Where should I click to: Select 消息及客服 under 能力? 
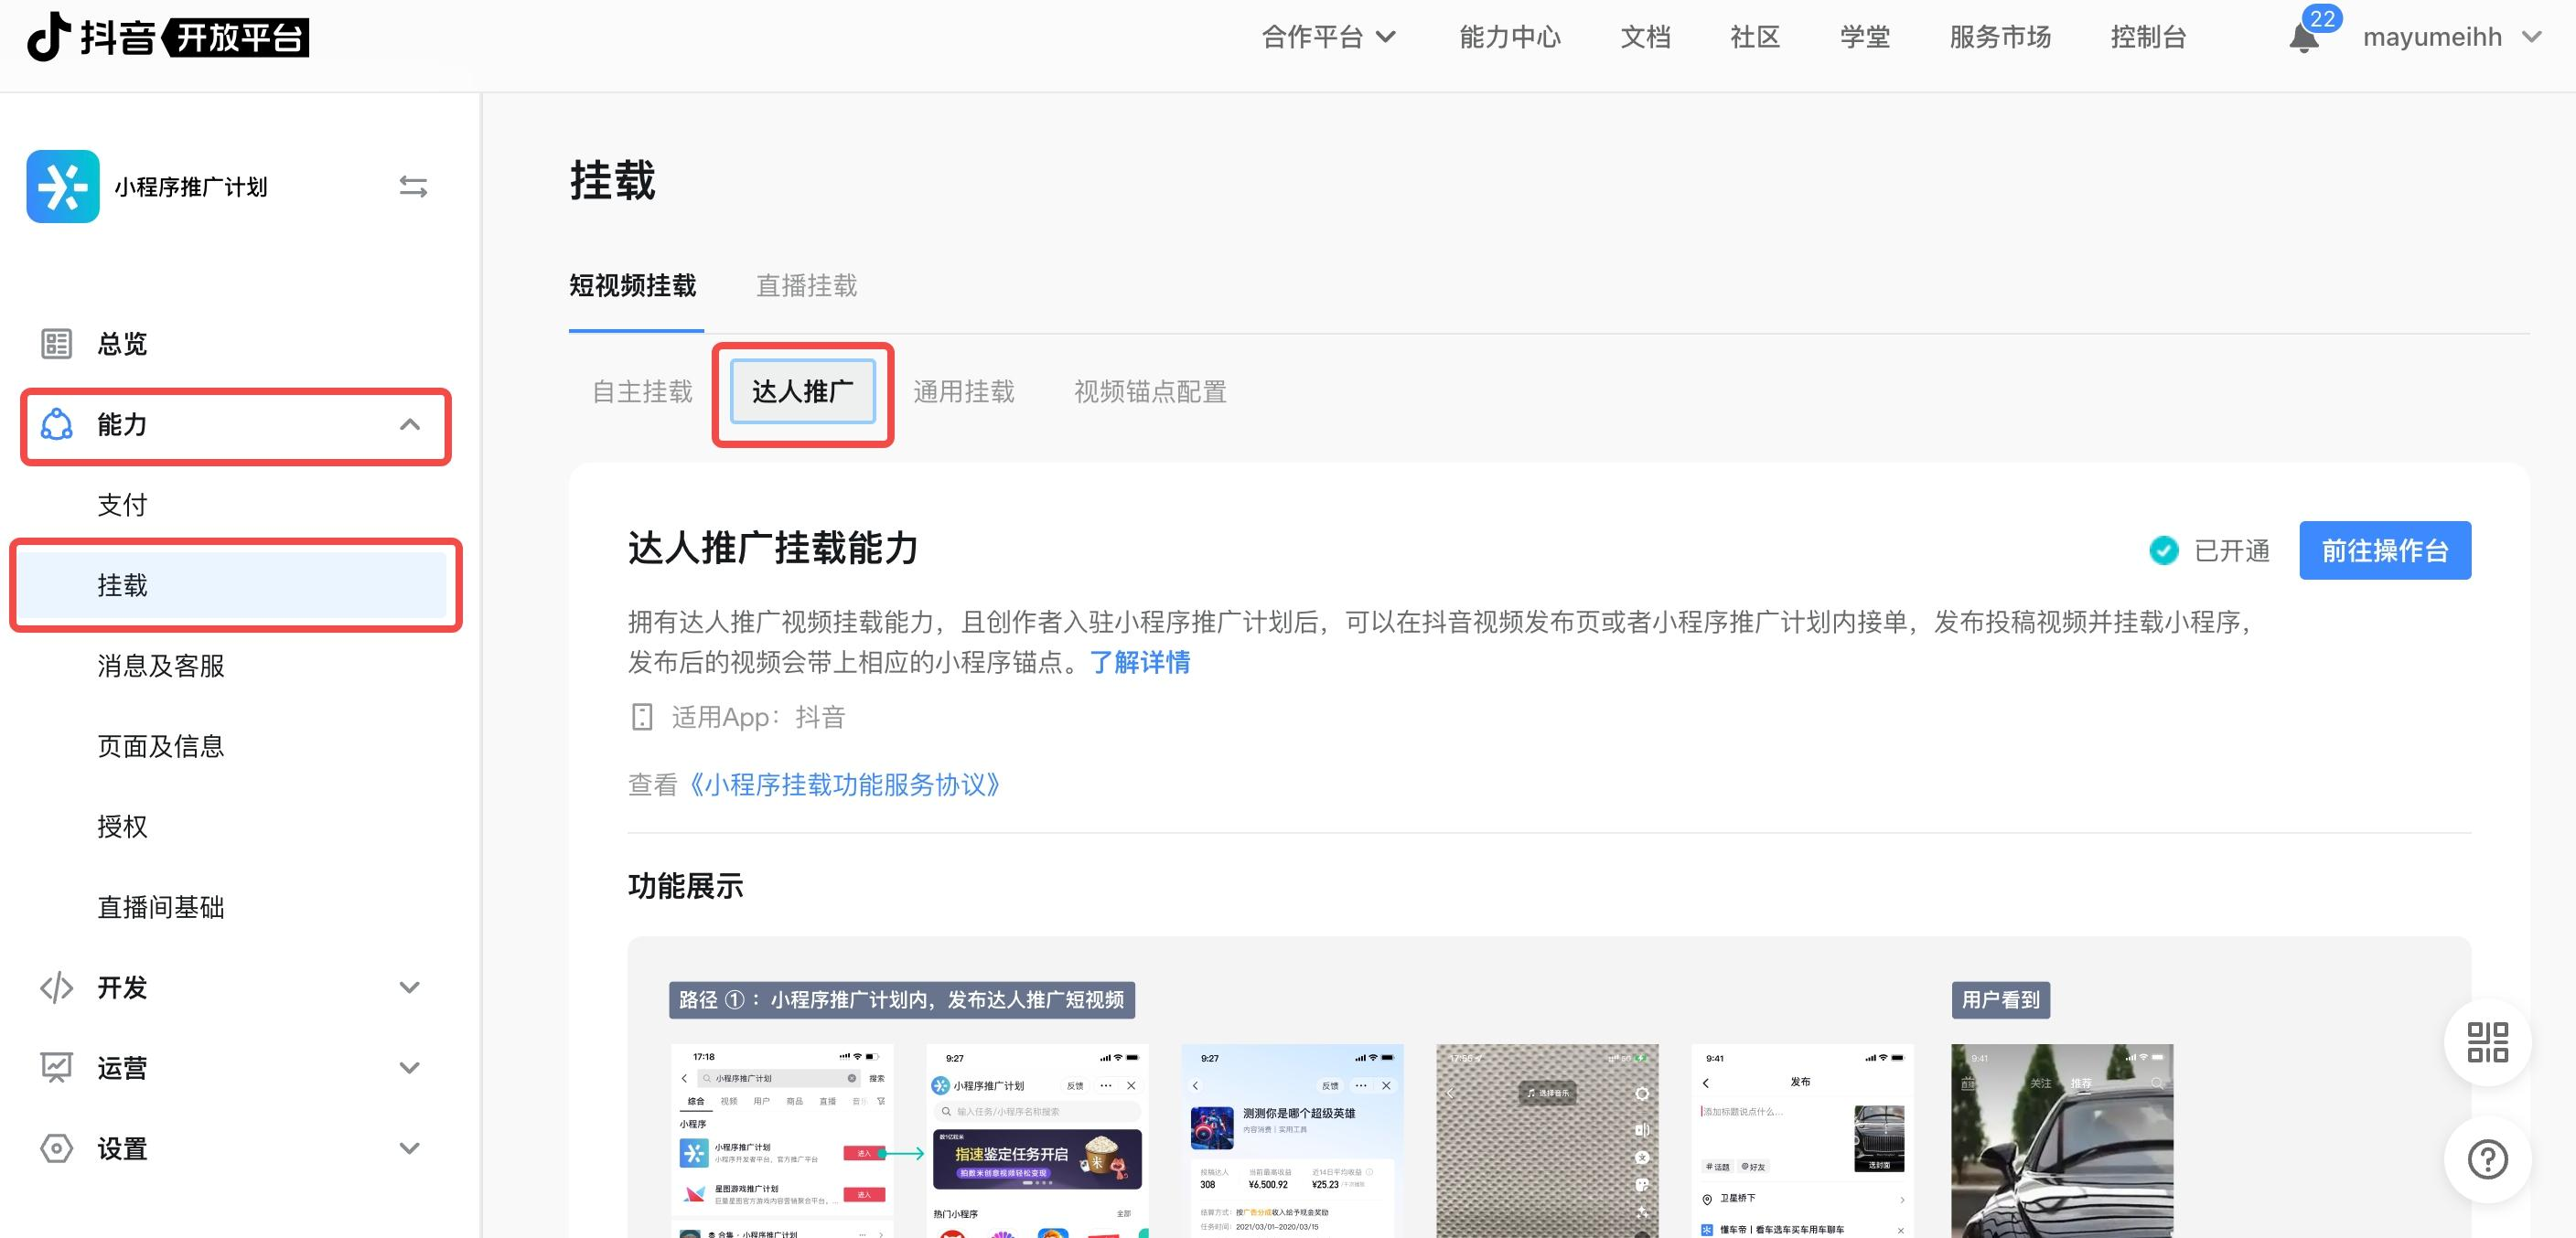(x=161, y=666)
